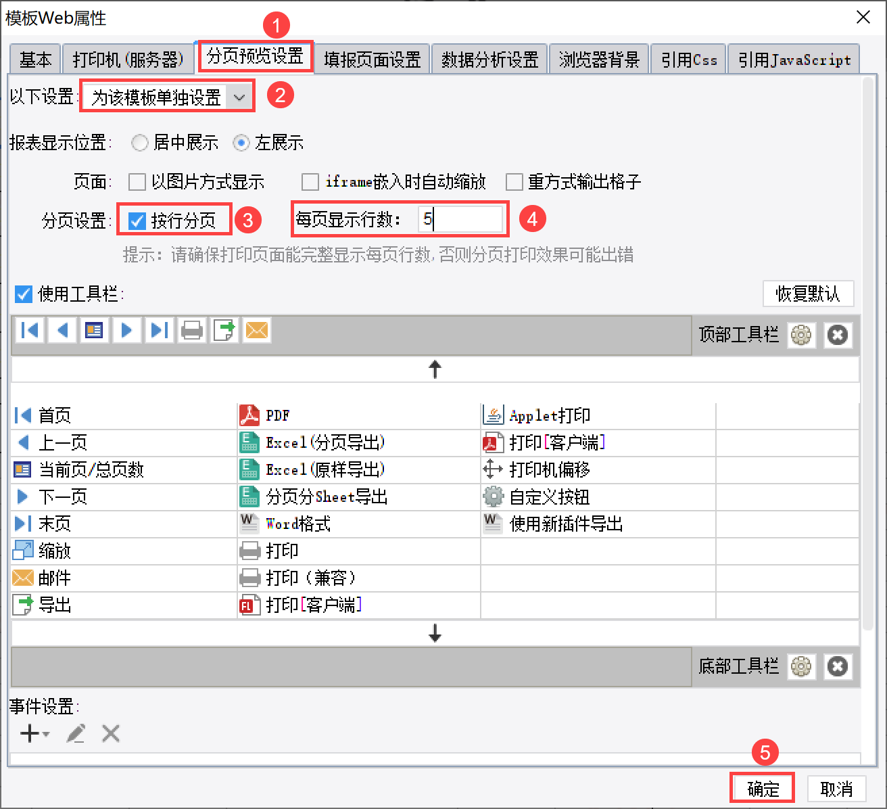Click the 每页显示行数 input field
Image resolution: width=887 pixels, height=809 pixels.
460,219
